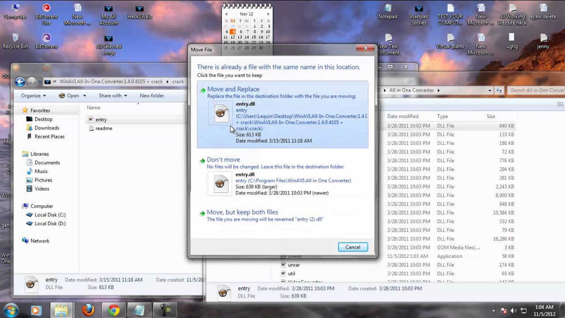Select Network in navigation pane
The height and width of the screenshot is (318, 565).
pos(40,241)
